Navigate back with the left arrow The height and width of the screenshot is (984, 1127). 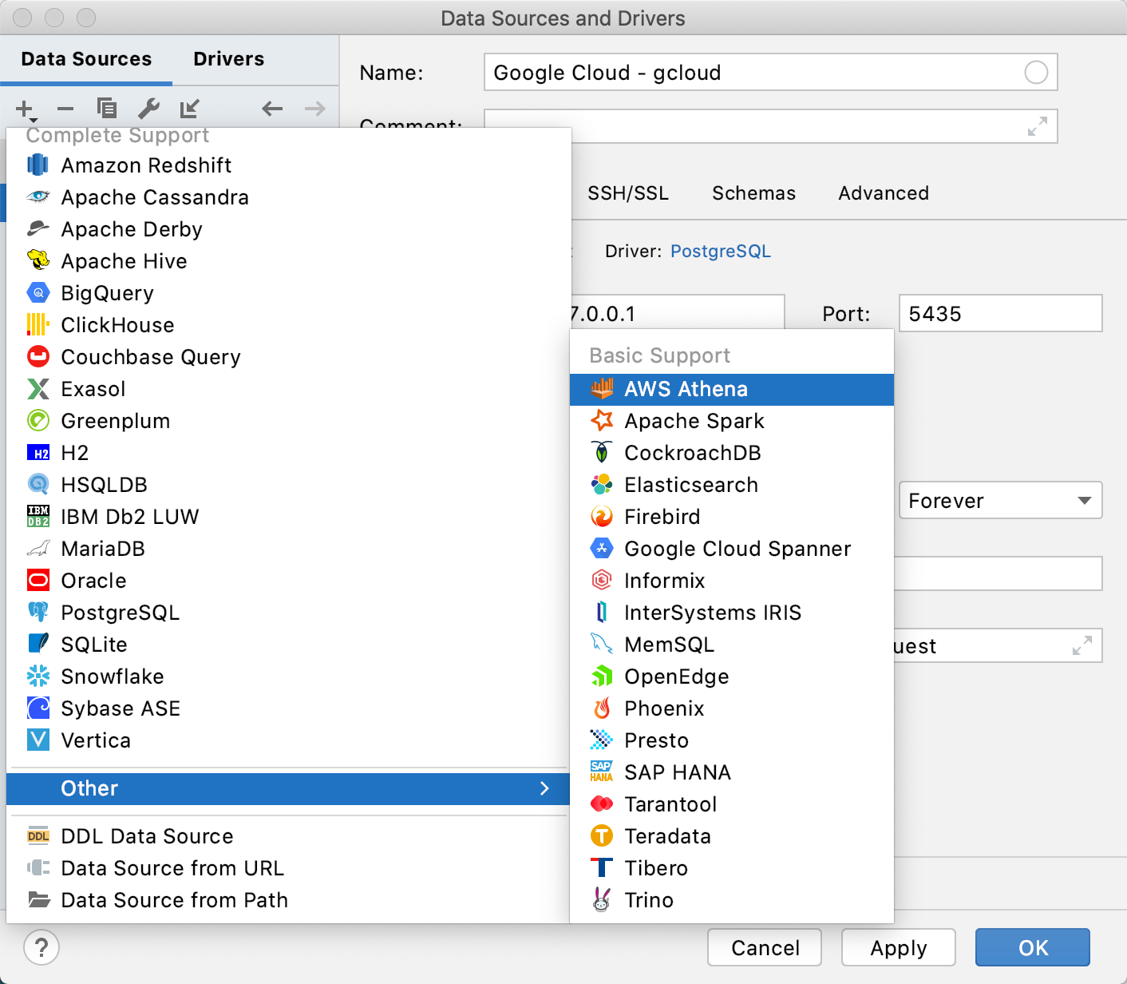tap(272, 109)
